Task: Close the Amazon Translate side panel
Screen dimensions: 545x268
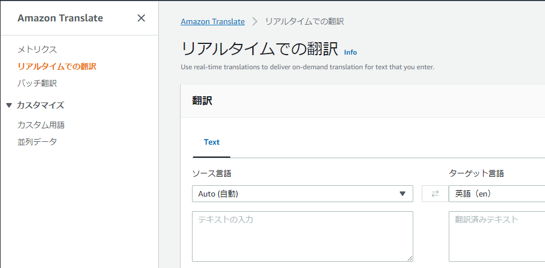Action: point(141,18)
